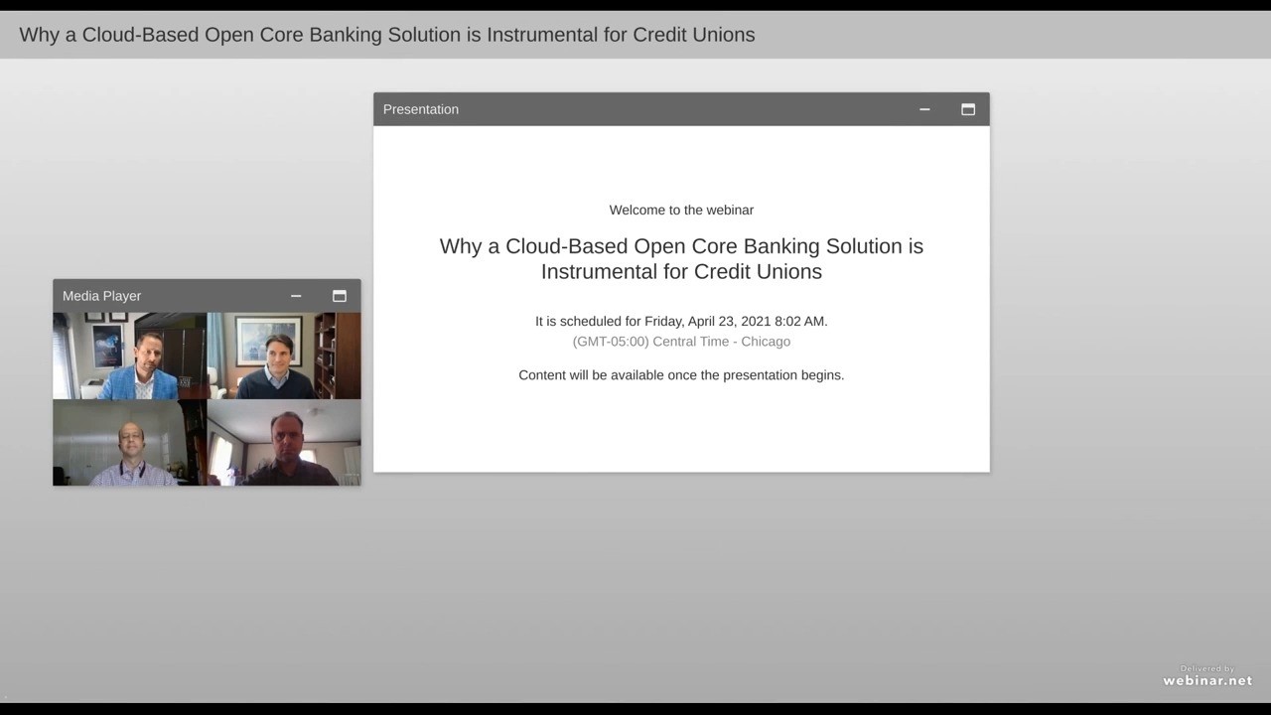Image resolution: width=1271 pixels, height=715 pixels.
Task: Minimize the Presentation window
Action: pos(924,109)
